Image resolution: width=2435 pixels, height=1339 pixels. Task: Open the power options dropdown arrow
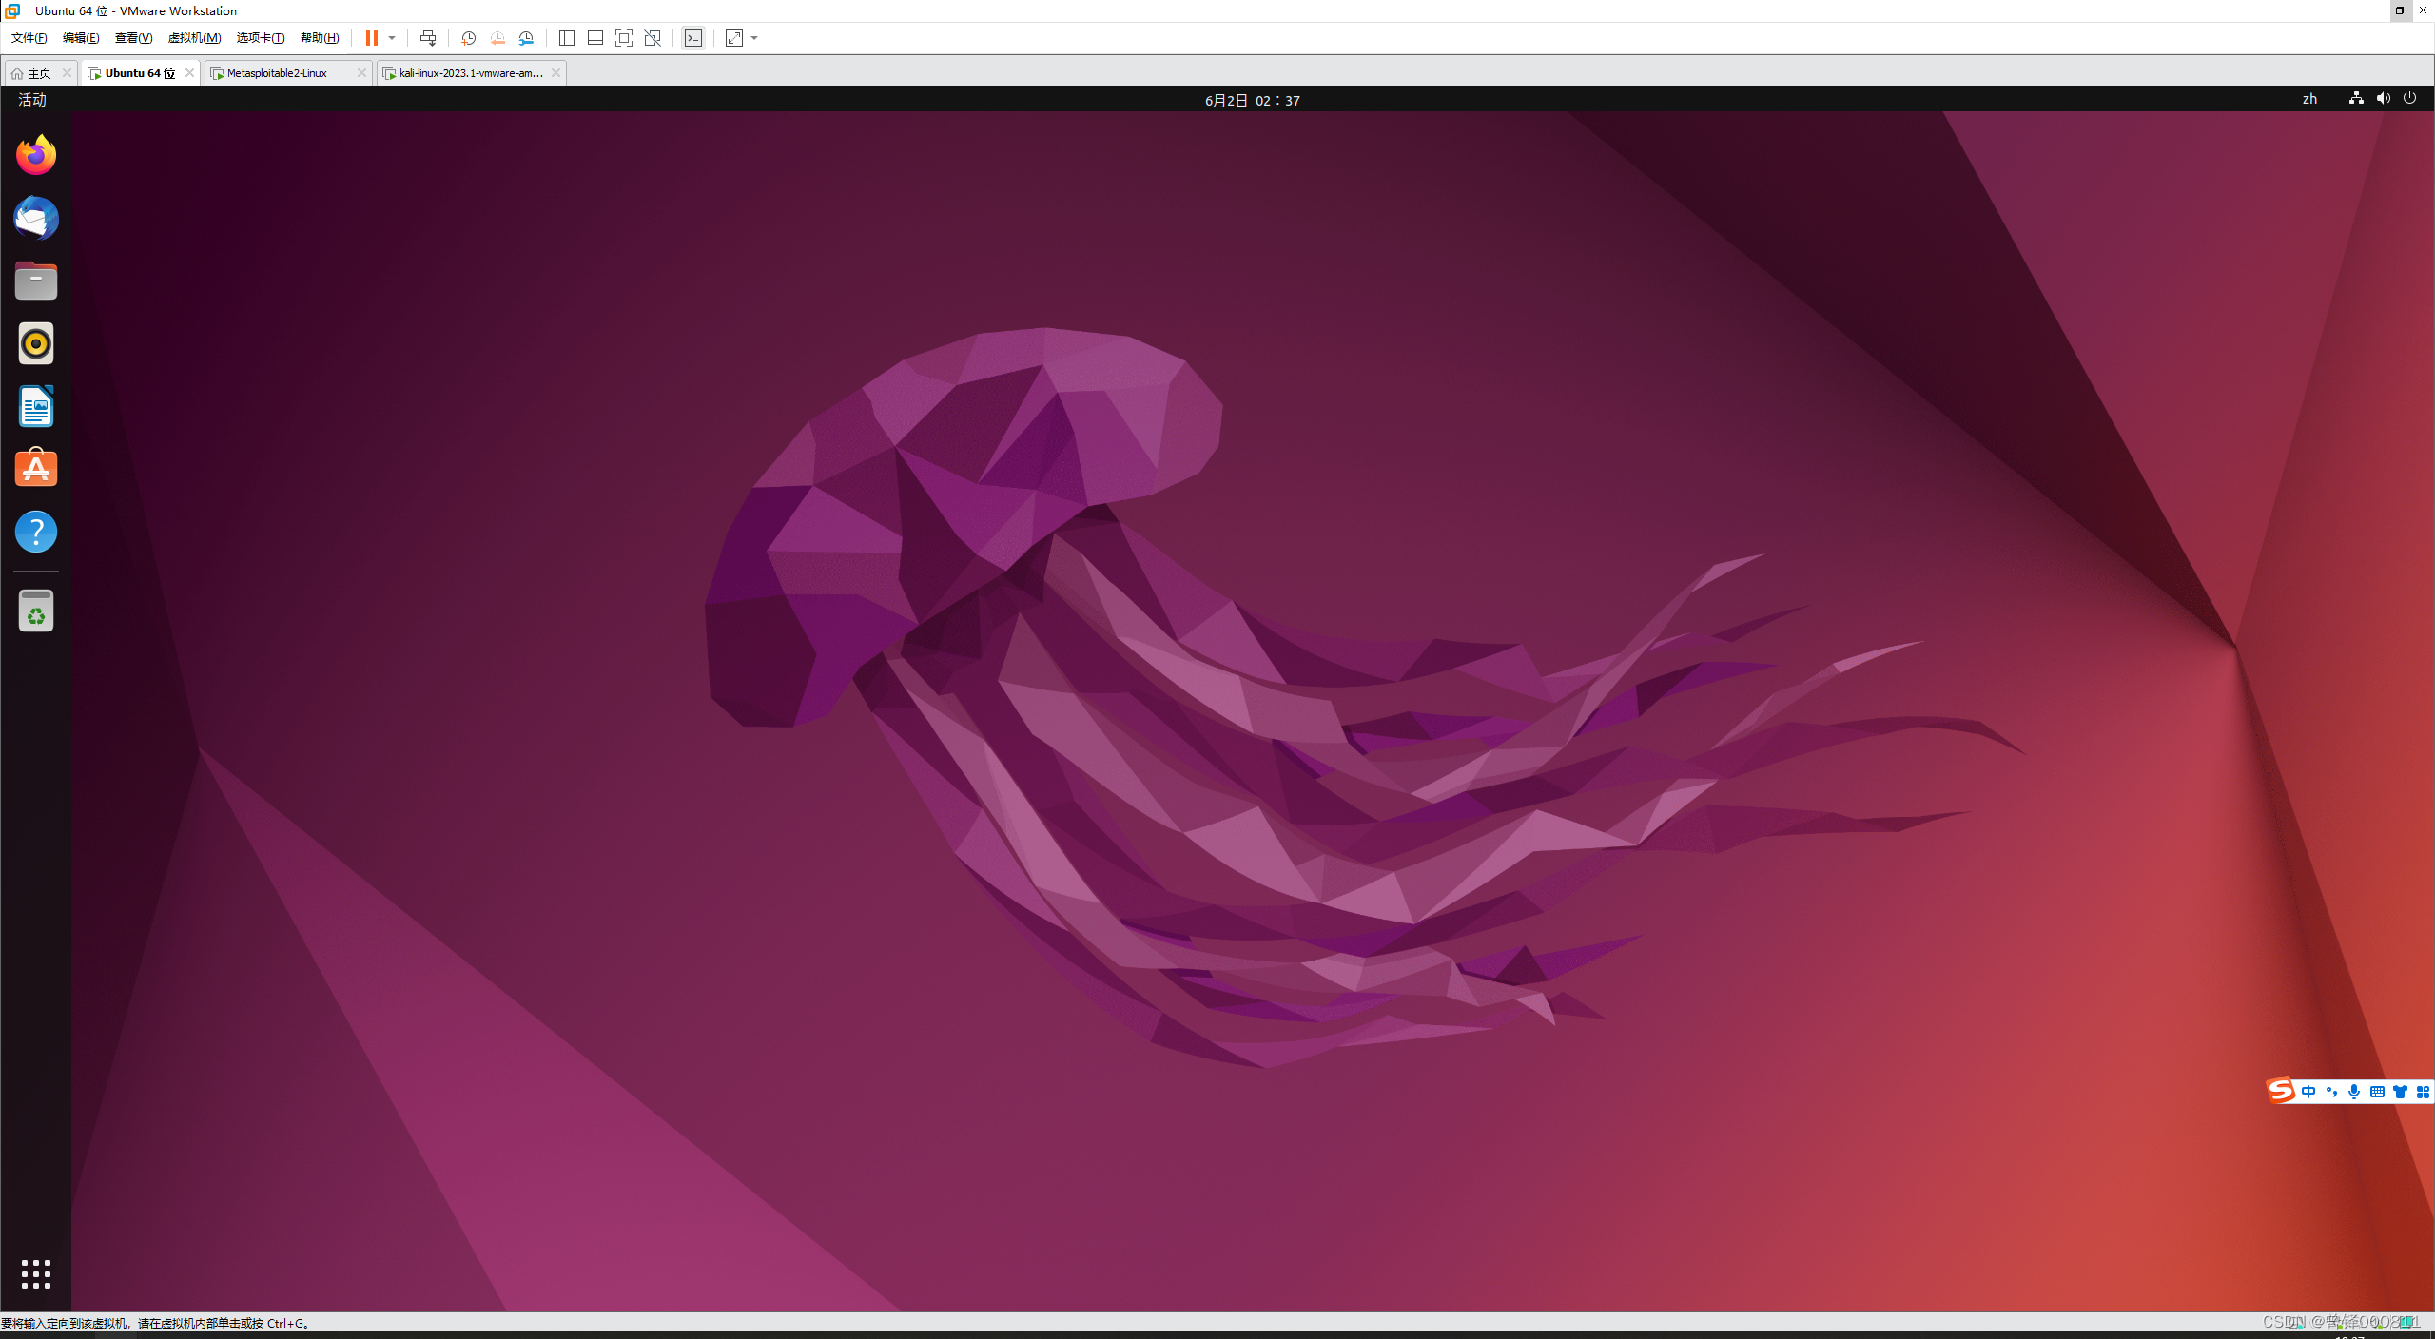pyautogui.click(x=392, y=38)
